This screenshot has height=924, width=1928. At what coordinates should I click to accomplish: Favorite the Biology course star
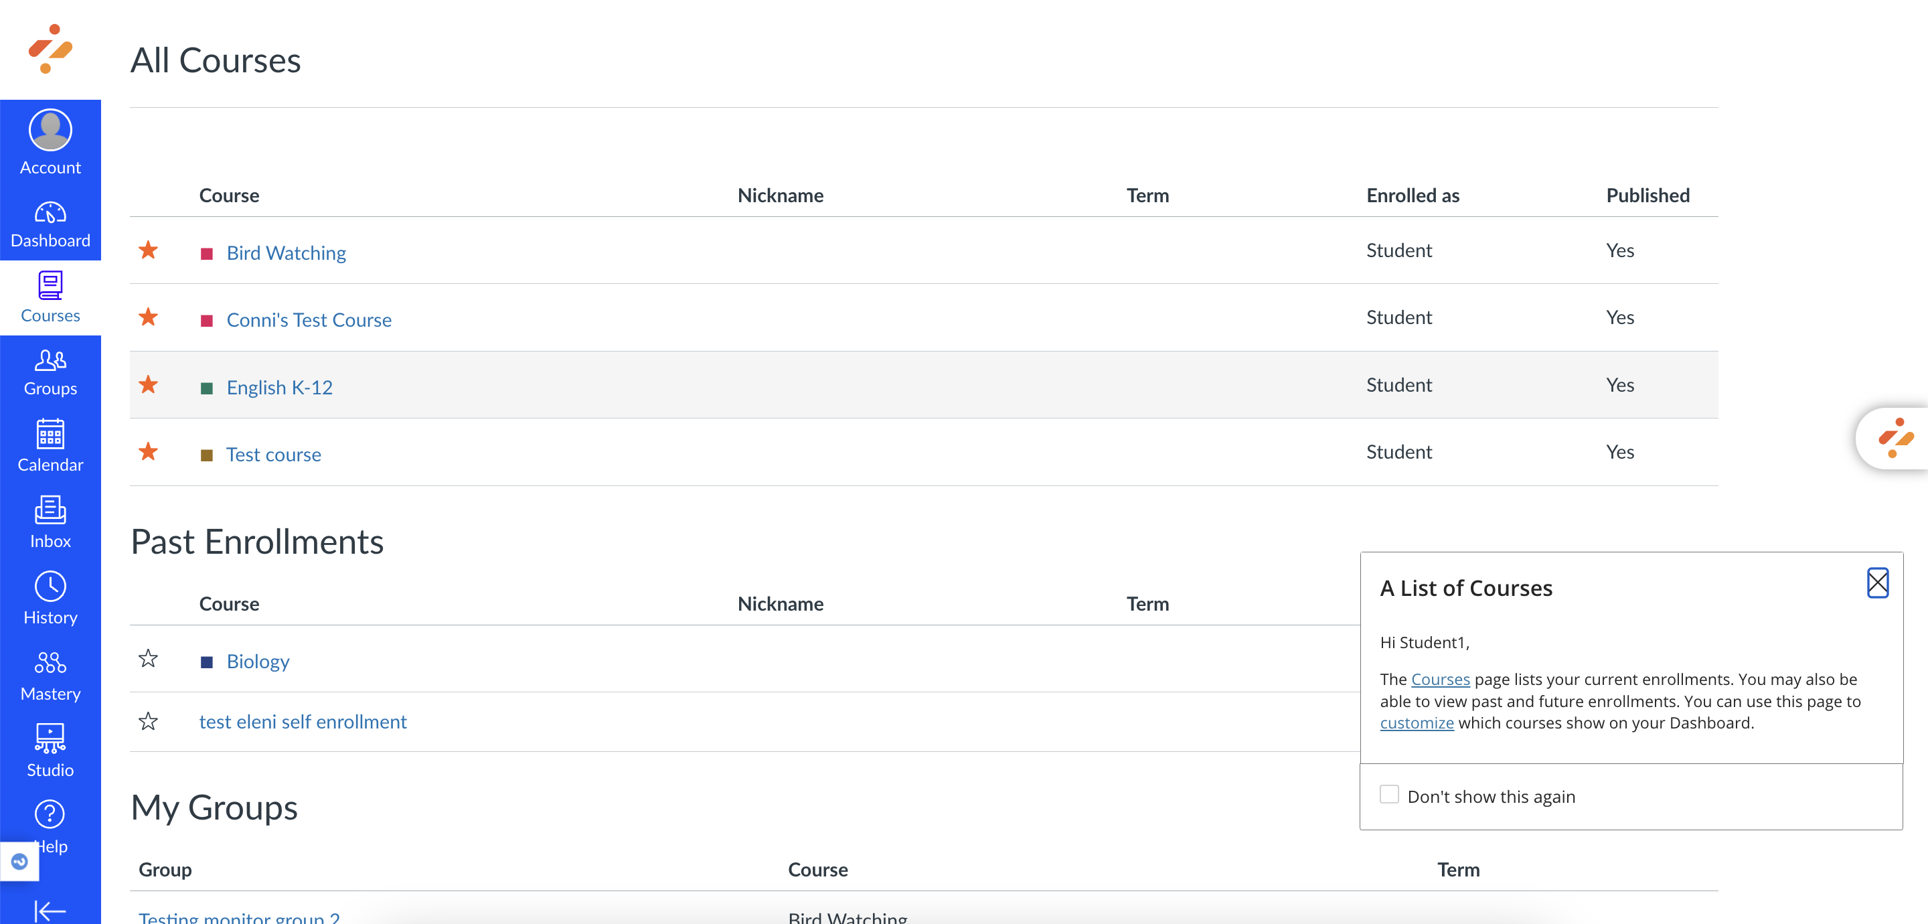point(148,659)
